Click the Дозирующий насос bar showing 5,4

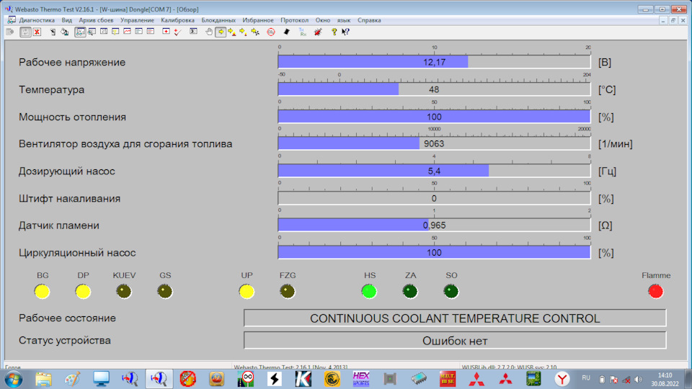(434, 171)
